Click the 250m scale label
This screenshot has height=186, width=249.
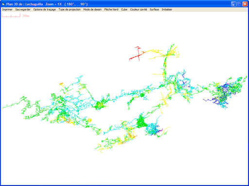(26, 16)
